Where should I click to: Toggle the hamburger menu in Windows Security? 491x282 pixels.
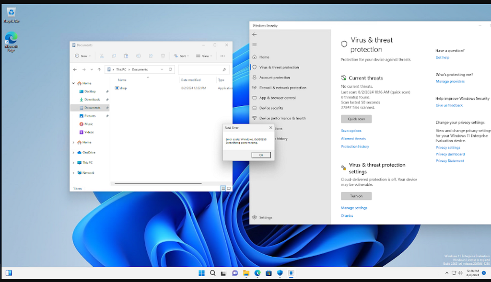pyautogui.click(x=255, y=45)
